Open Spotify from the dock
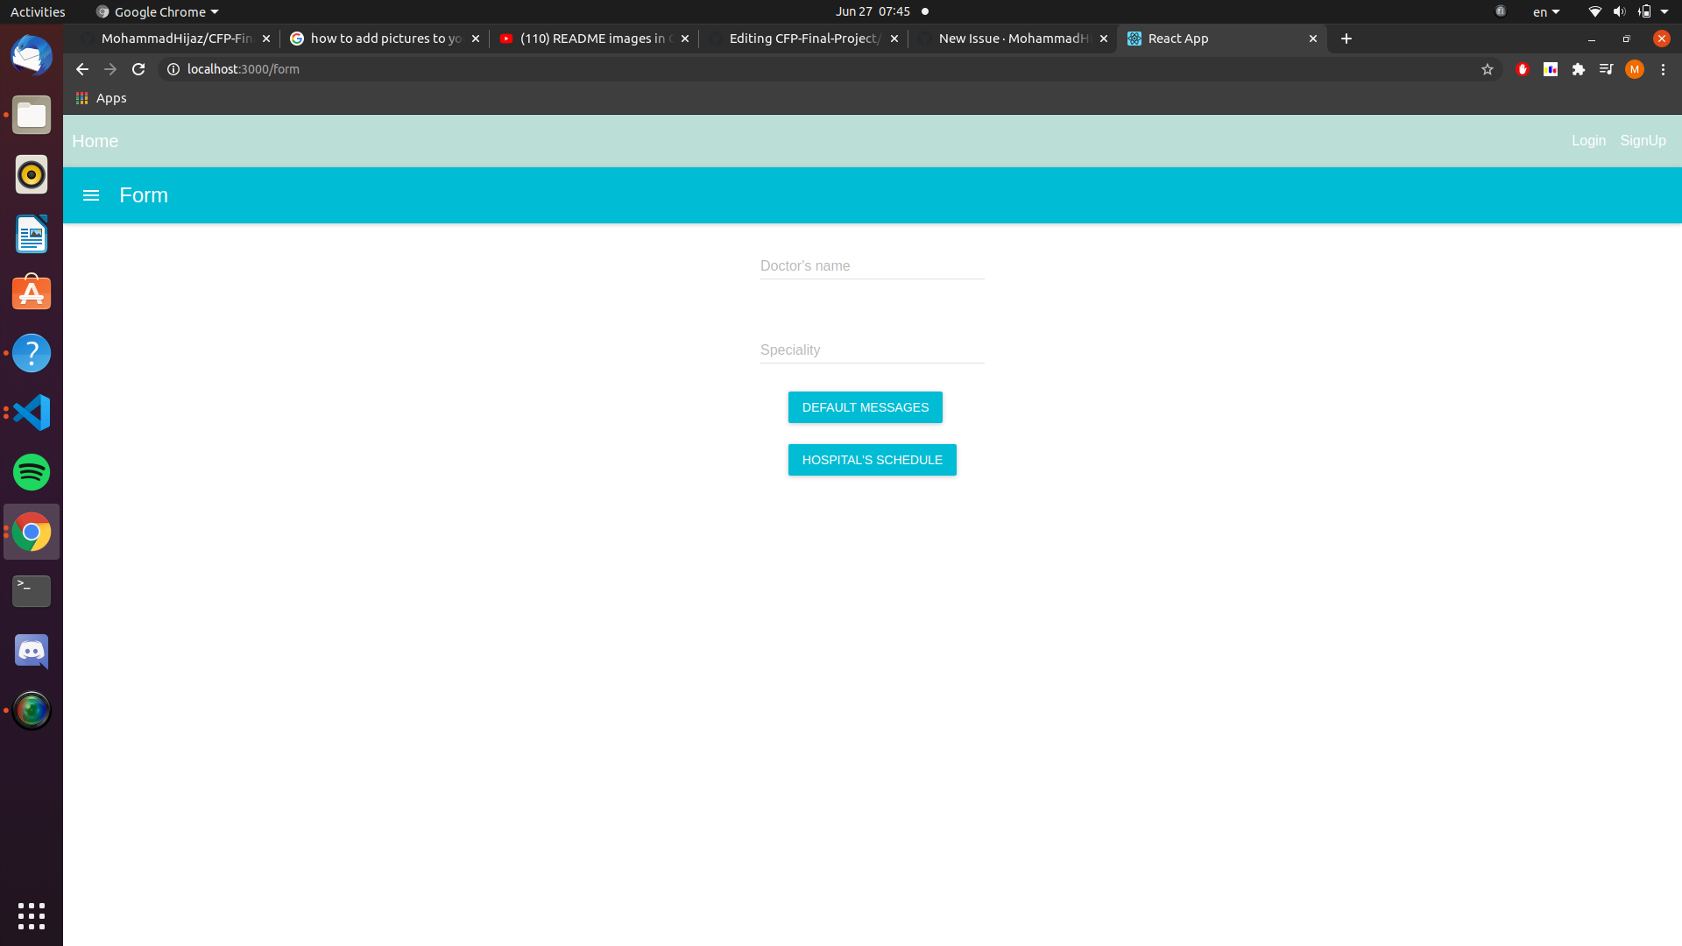Image resolution: width=1682 pixels, height=946 pixels. [x=31, y=472]
